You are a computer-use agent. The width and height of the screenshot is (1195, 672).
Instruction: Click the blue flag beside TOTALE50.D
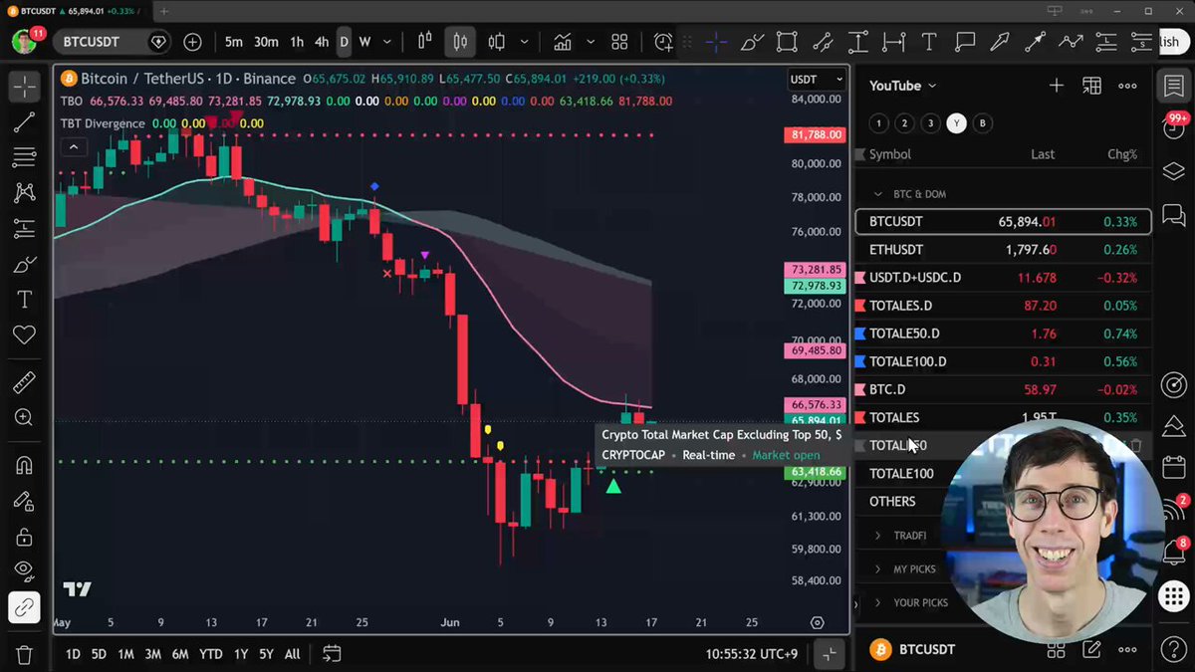point(860,334)
